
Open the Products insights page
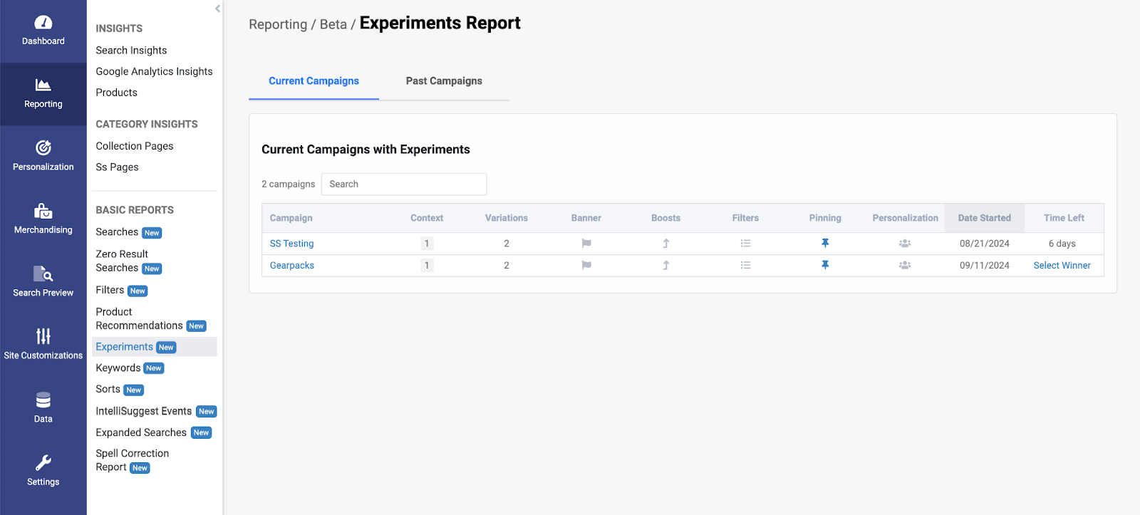coord(116,93)
